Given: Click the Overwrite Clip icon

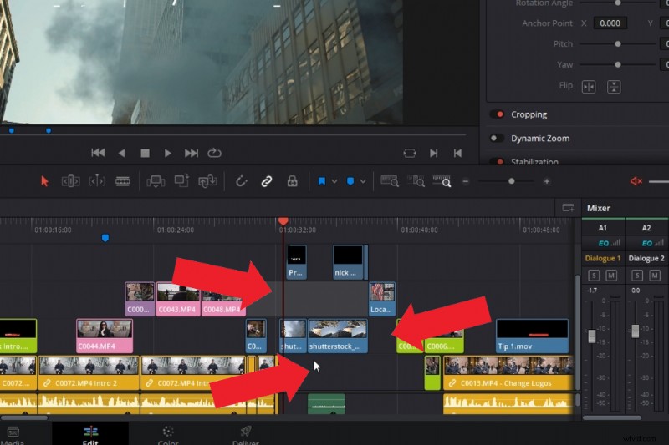Looking at the screenshot, I should tap(181, 181).
